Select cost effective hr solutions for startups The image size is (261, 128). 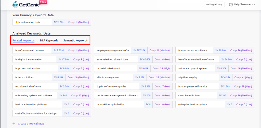pyautogui.click(x=36, y=113)
